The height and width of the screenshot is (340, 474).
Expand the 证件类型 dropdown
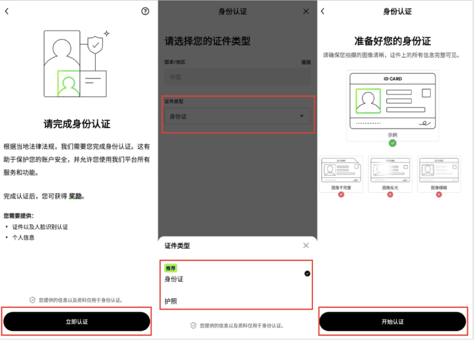point(237,116)
